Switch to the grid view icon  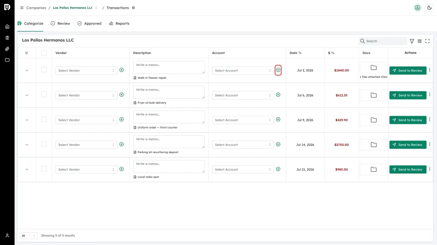coord(420,41)
